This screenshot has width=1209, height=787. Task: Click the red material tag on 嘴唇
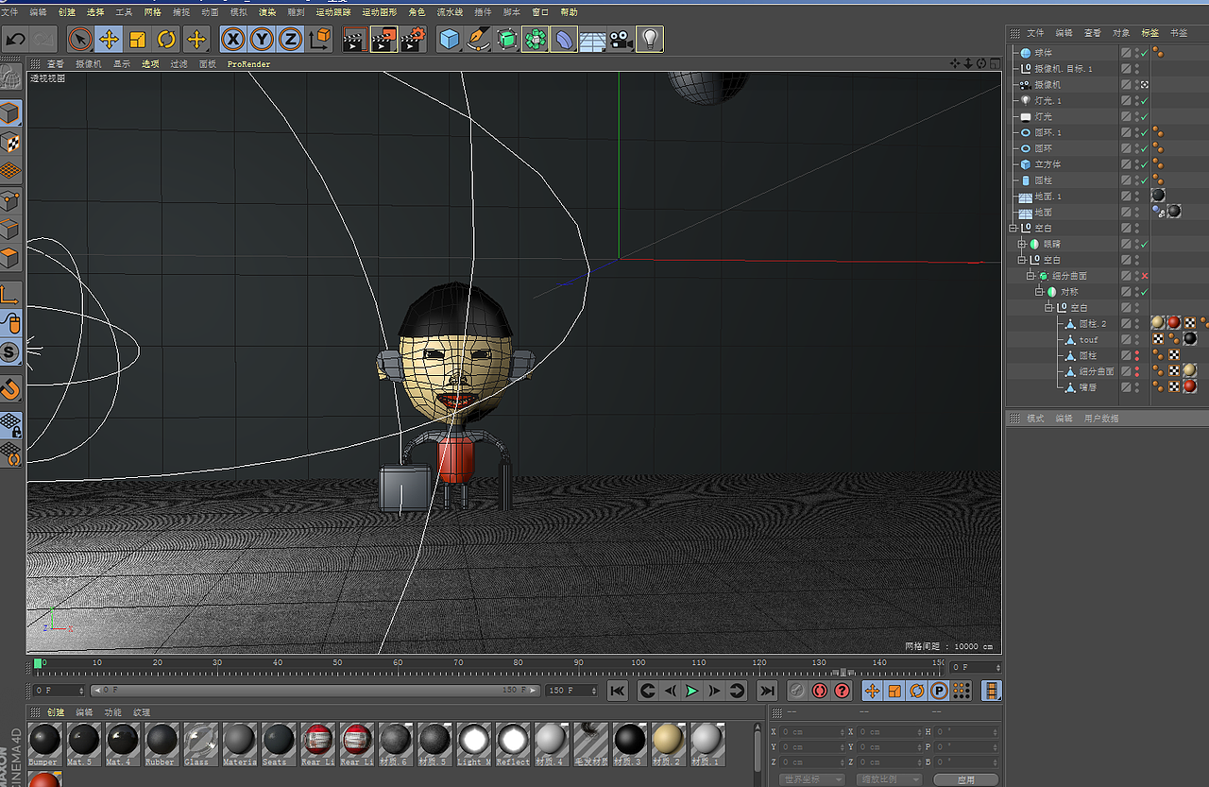(x=1190, y=386)
